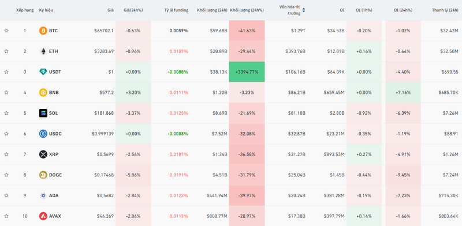Click the XRP coin icon
Image resolution: width=462 pixels, height=226 pixels.
tap(43, 154)
